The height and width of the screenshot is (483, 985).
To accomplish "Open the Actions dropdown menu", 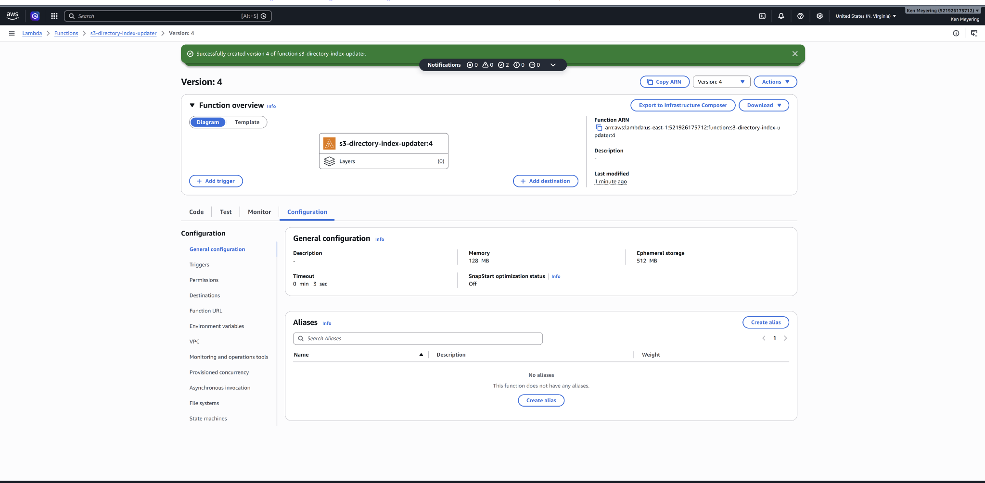I will [775, 82].
